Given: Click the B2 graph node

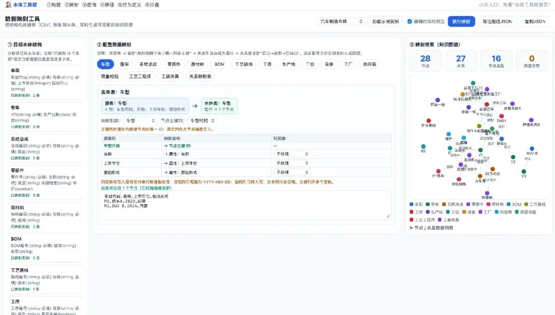Looking at the screenshot, I should pyautogui.click(x=423, y=146).
